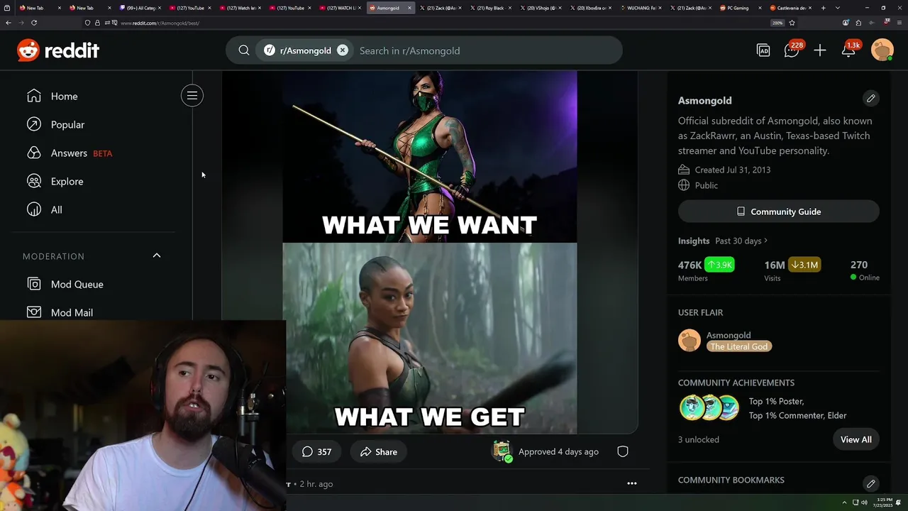This screenshot has height=511, width=908.
Task: Open Windows notification center icon
Action: click(899, 502)
